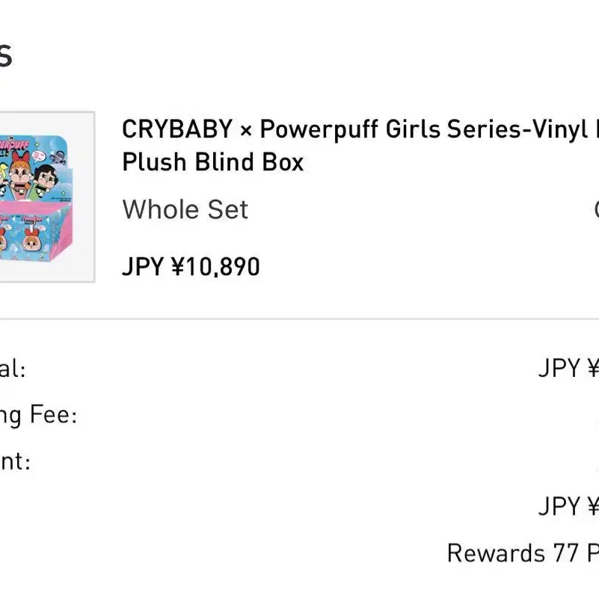The image size is (599, 599).
Task: Click the Whole Set variant label
Action: 185,209
